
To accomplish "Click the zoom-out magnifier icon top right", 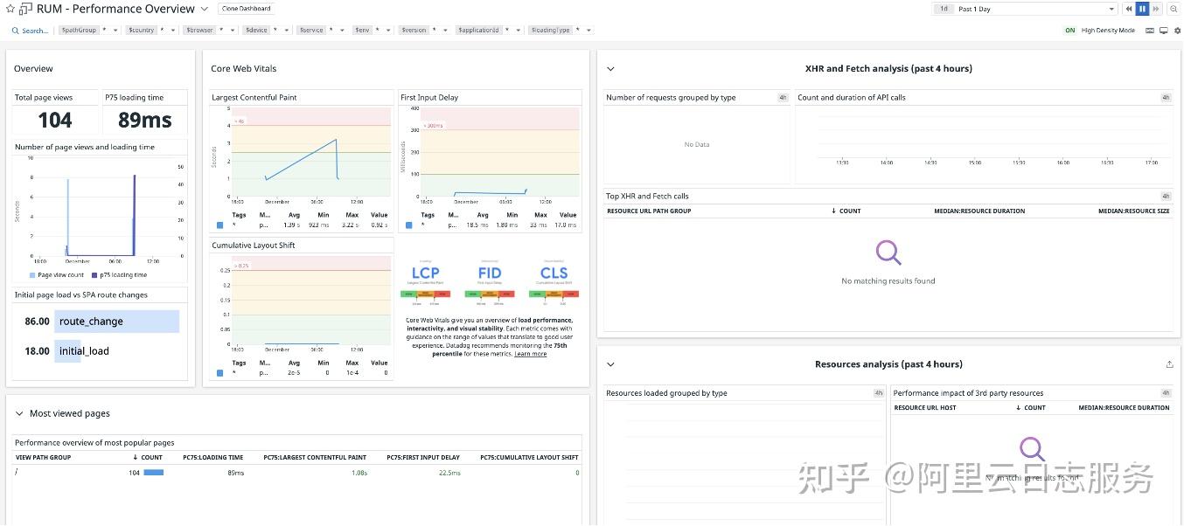I will coord(1174,9).
